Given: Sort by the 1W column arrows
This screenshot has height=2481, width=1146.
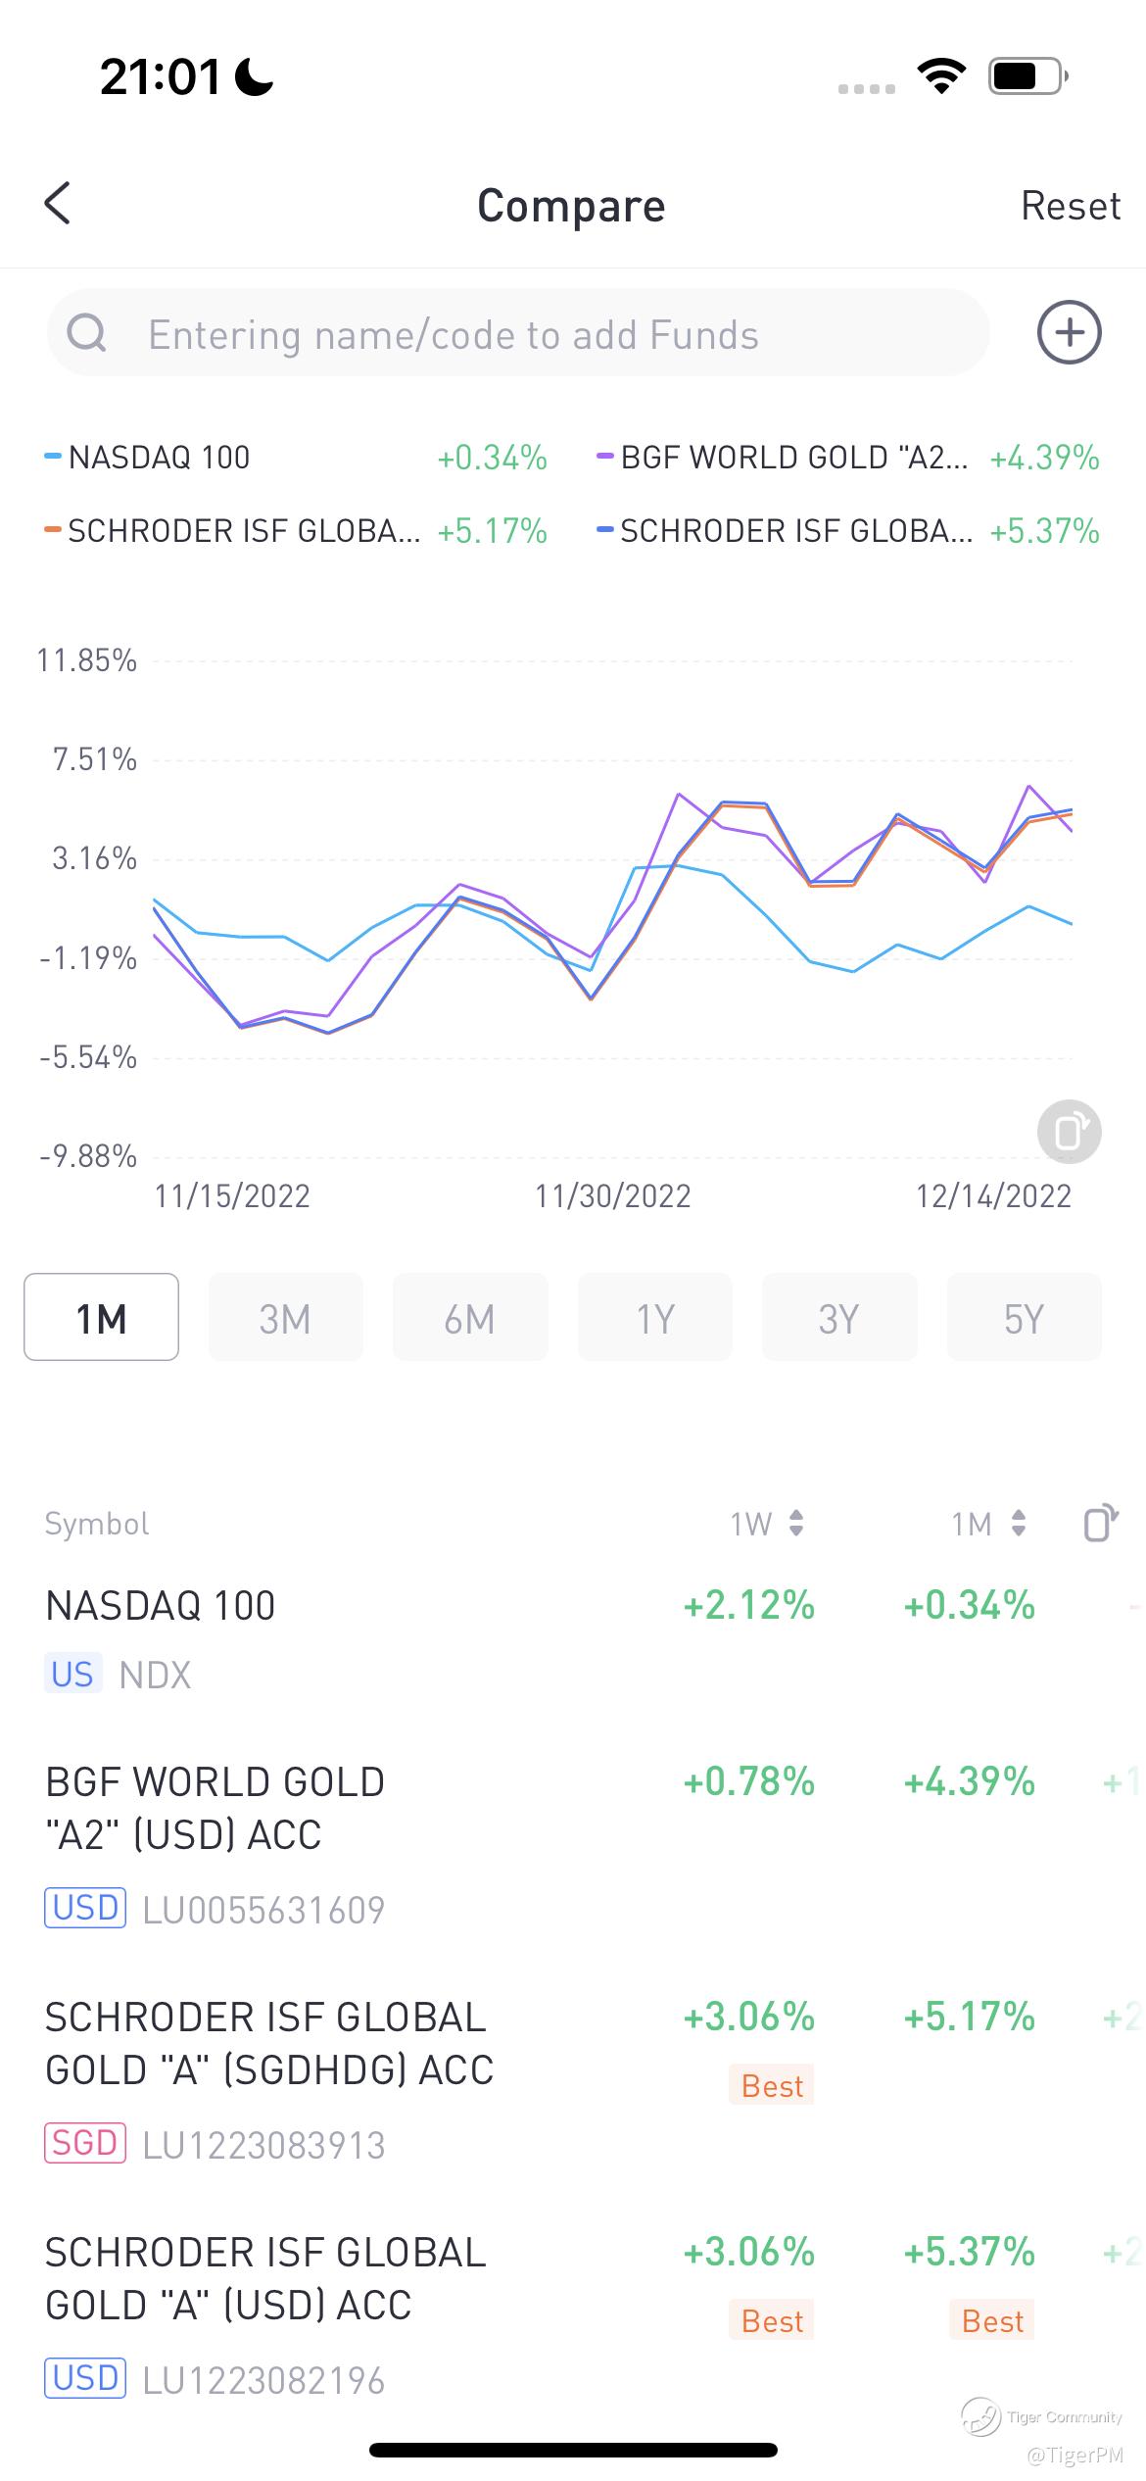Looking at the screenshot, I should pyautogui.click(x=795, y=1523).
